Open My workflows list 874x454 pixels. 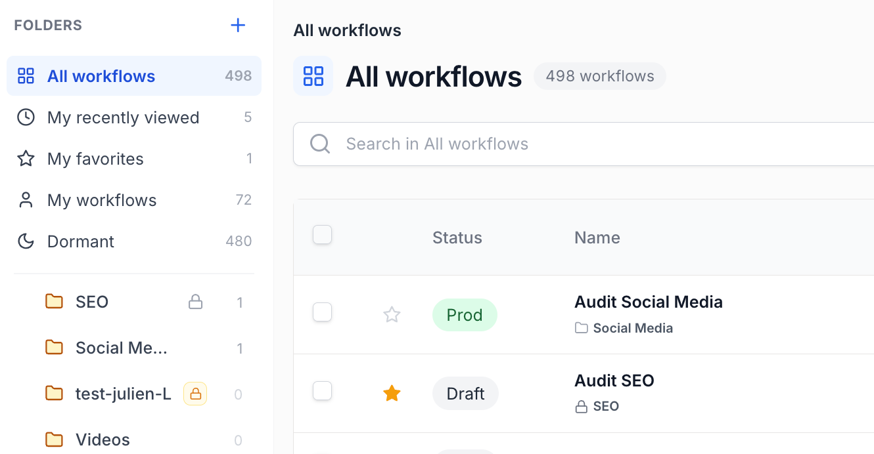coord(134,200)
